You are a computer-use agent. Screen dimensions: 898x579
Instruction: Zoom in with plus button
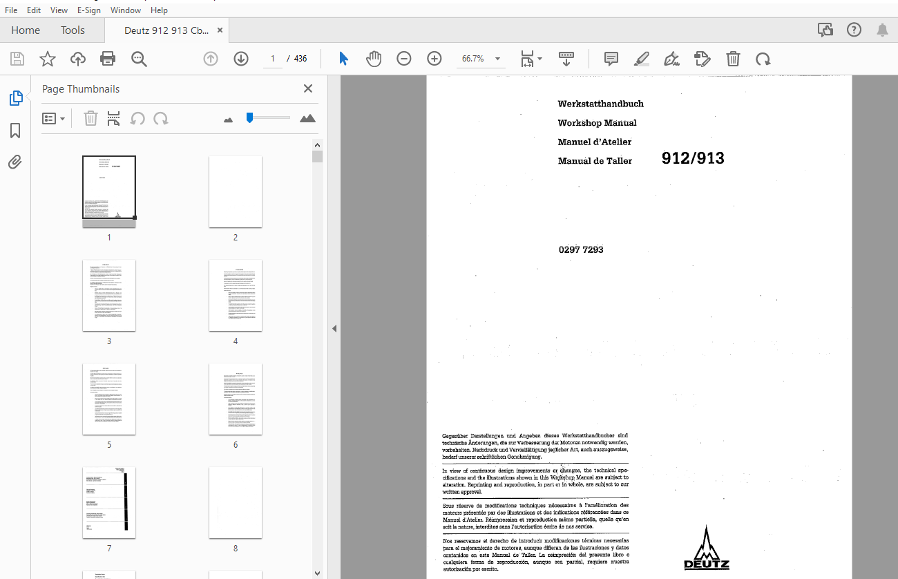434,59
